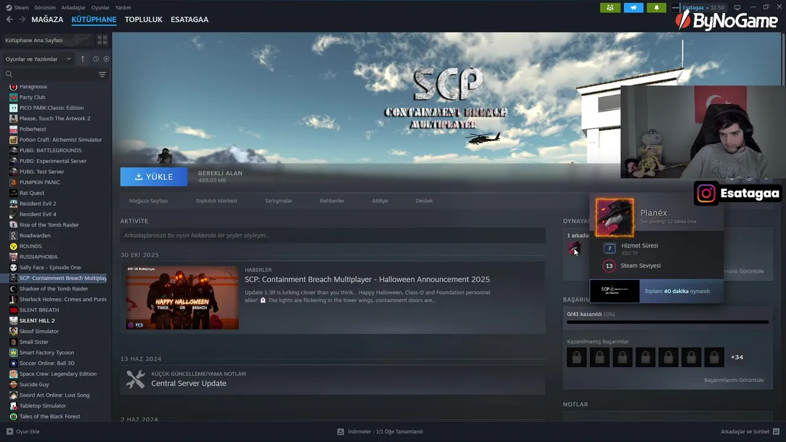Select Soccer Online: Ball 3D icon
Image resolution: width=786 pixels, height=442 pixels.
(14, 363)
